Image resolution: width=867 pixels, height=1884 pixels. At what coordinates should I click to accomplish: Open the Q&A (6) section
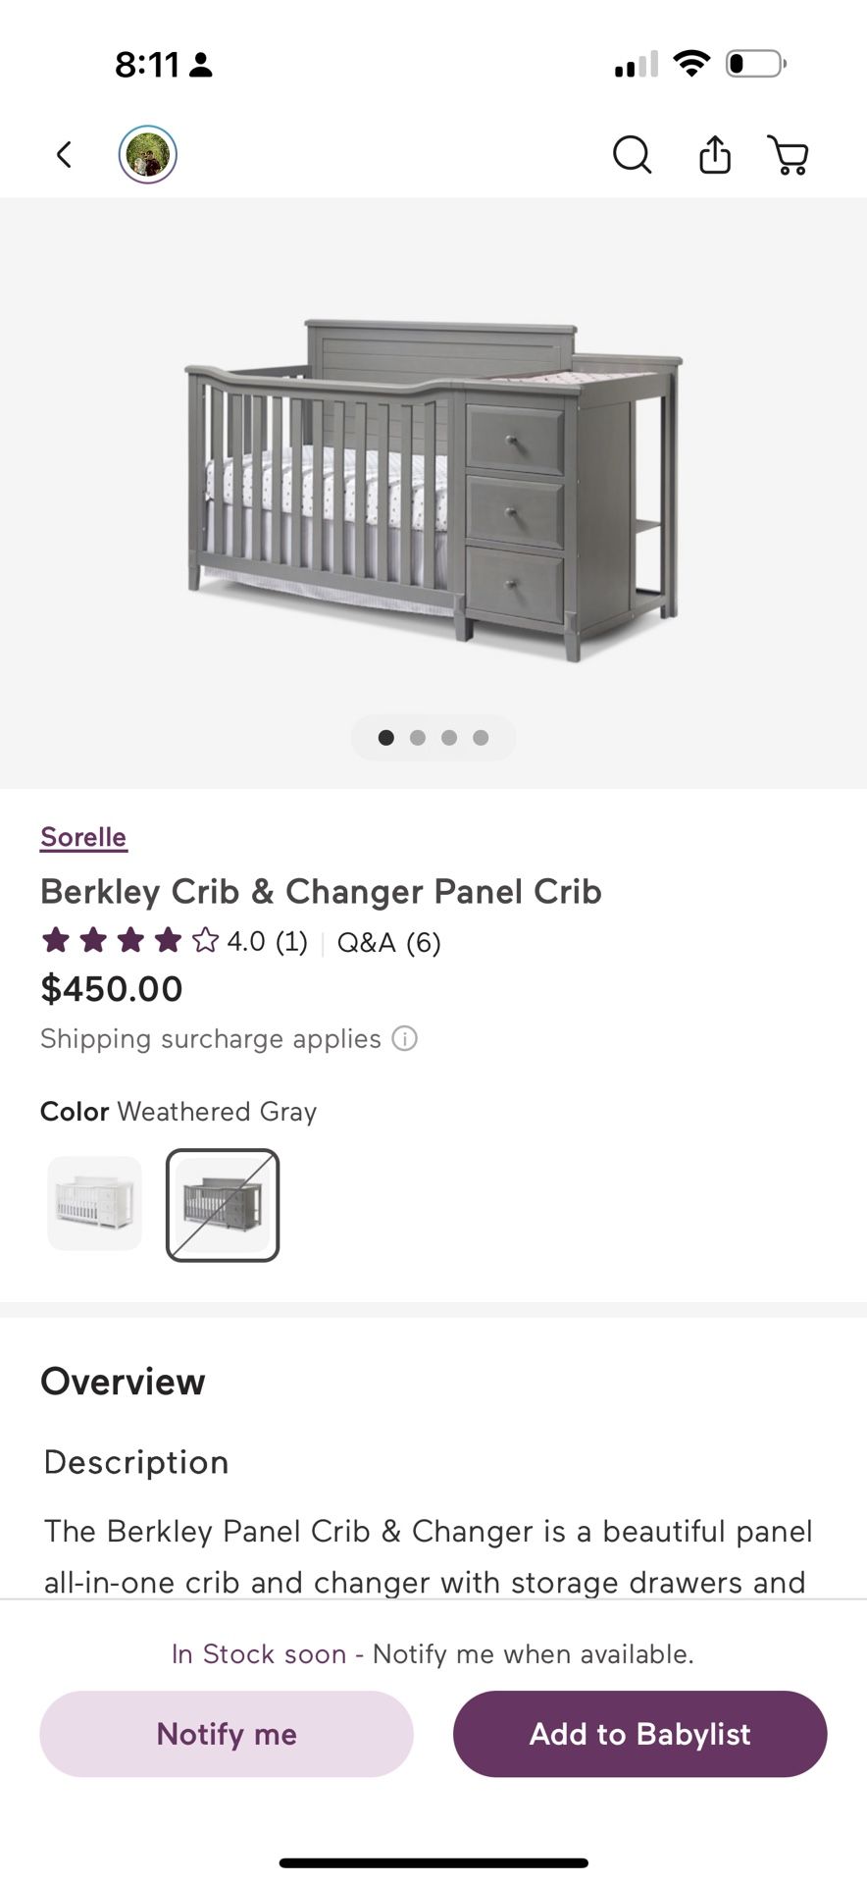[389, 942]
